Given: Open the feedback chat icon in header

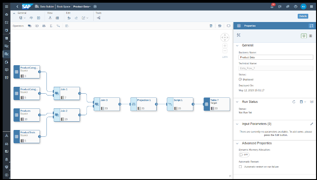Looking at the screenshot, I should pos(280,7).
